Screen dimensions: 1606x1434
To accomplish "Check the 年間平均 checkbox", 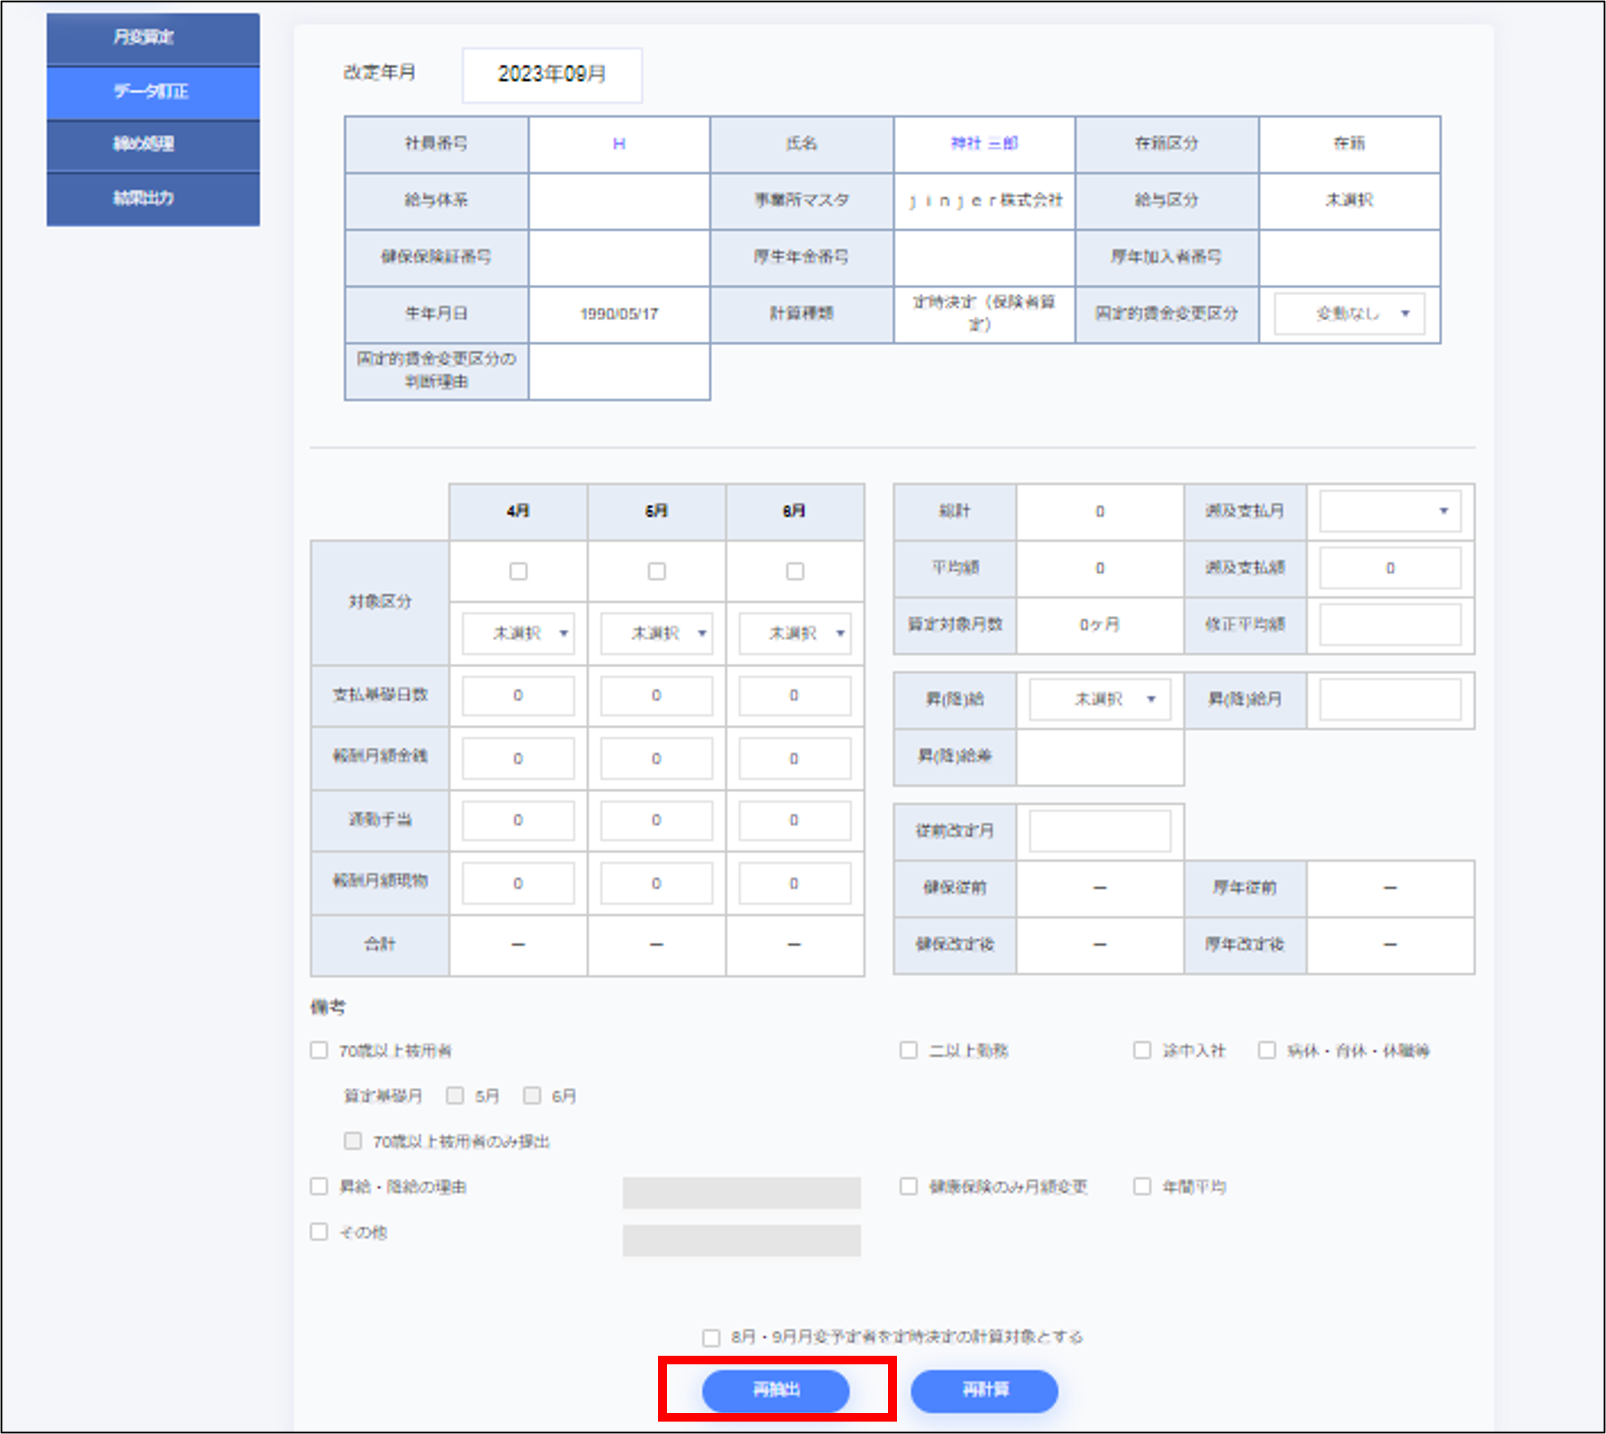I will pos(1141,1187).
